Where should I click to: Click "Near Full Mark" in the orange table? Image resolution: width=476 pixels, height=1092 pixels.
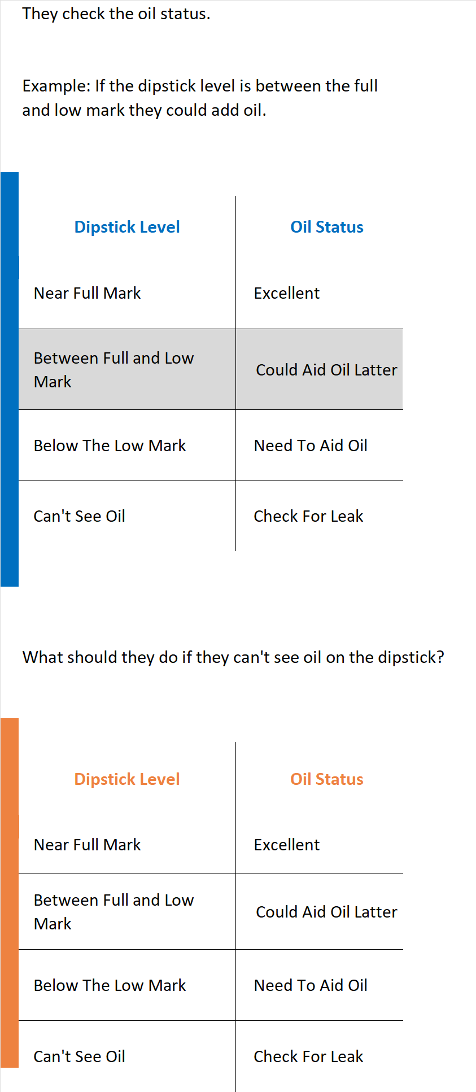coord(87,845)
